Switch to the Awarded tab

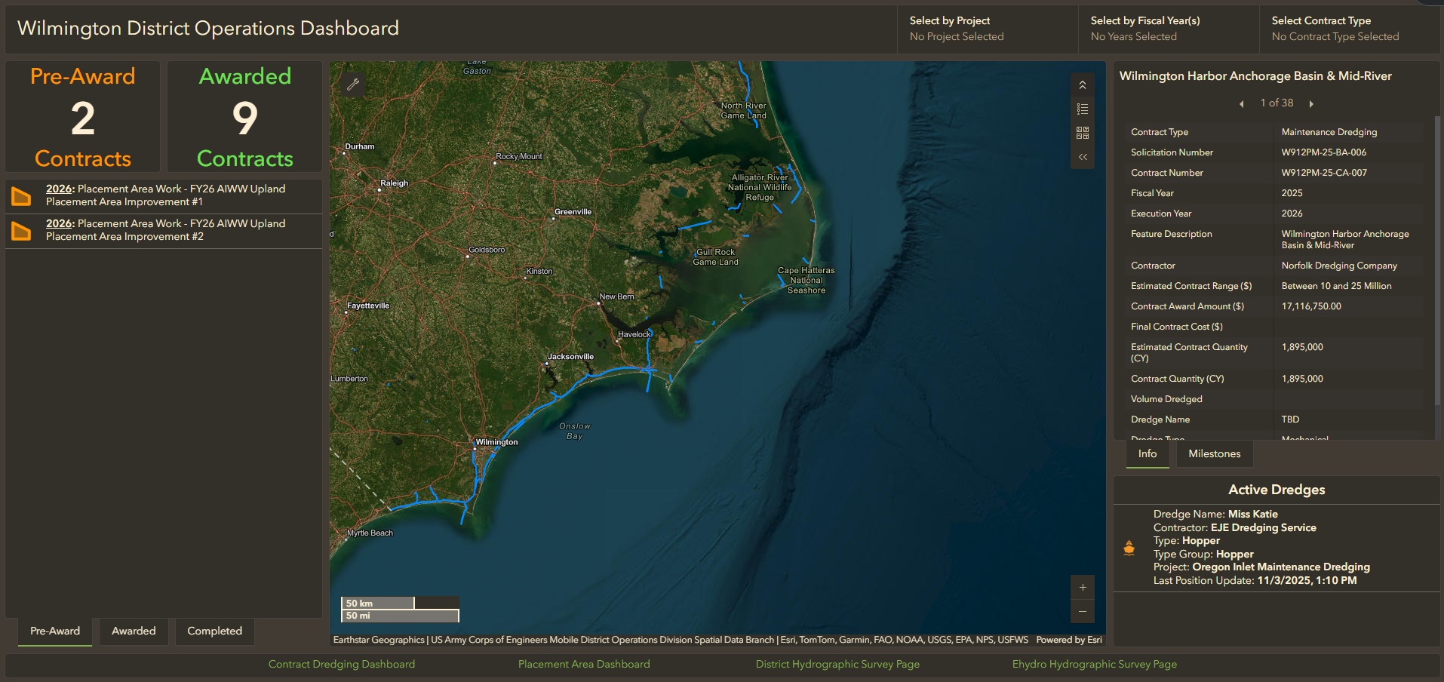click(x=134, y=631)
